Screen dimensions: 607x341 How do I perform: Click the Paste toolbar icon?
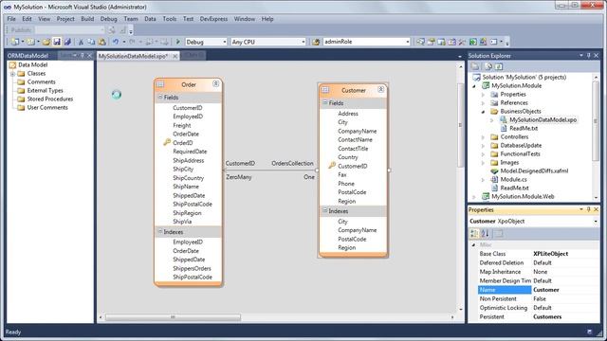(101, 42)
